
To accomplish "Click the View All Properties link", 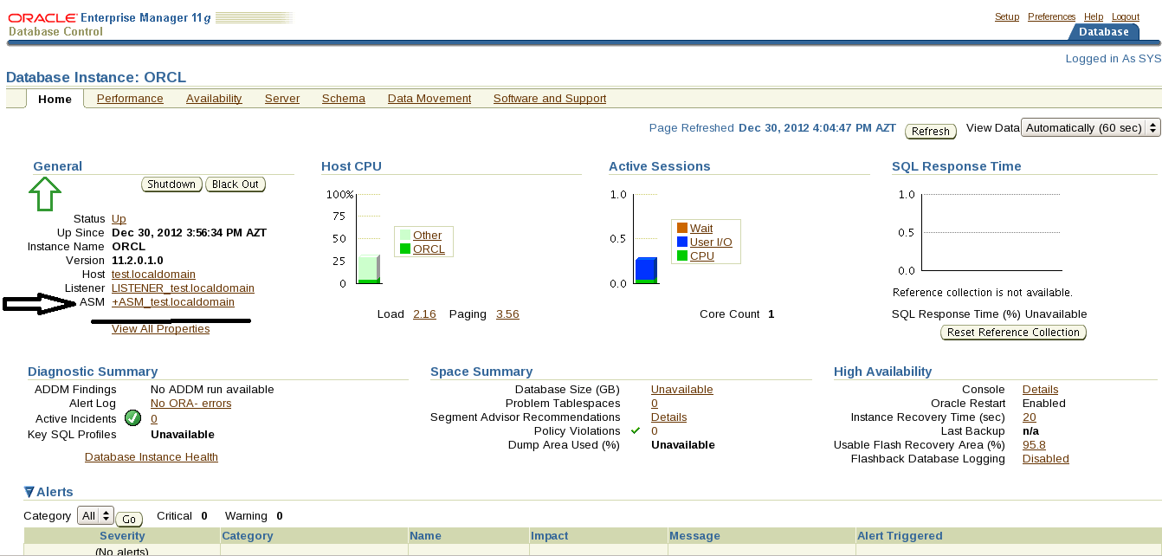I will pyautogui.click(x=160, y=329).
